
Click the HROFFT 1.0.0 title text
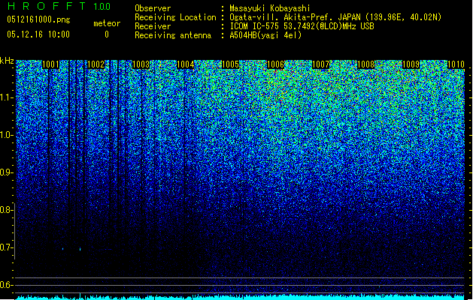pos(59,6)
